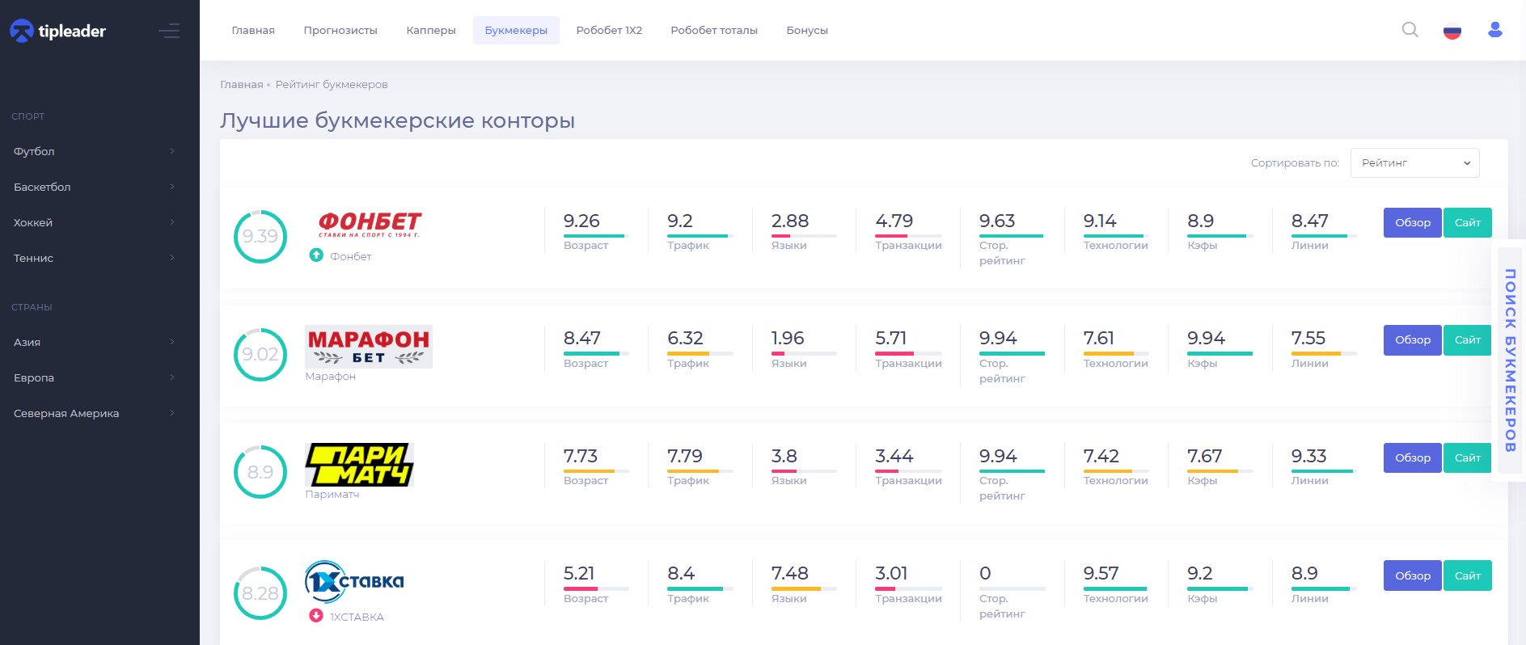Viewport: 1526px width, 645px height.
Task: Click the 8.28 rating circle
Action: coord(260,593)
